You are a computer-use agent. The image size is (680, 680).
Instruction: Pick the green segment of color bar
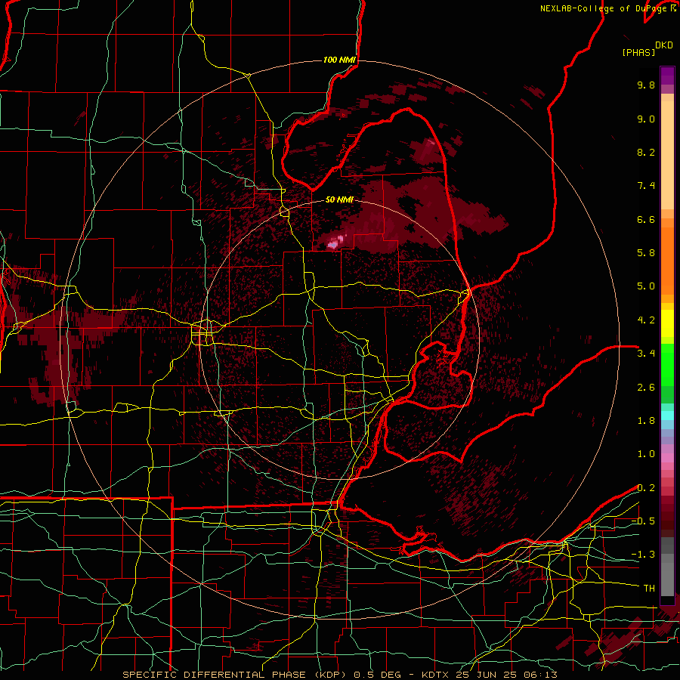[667, 369]
